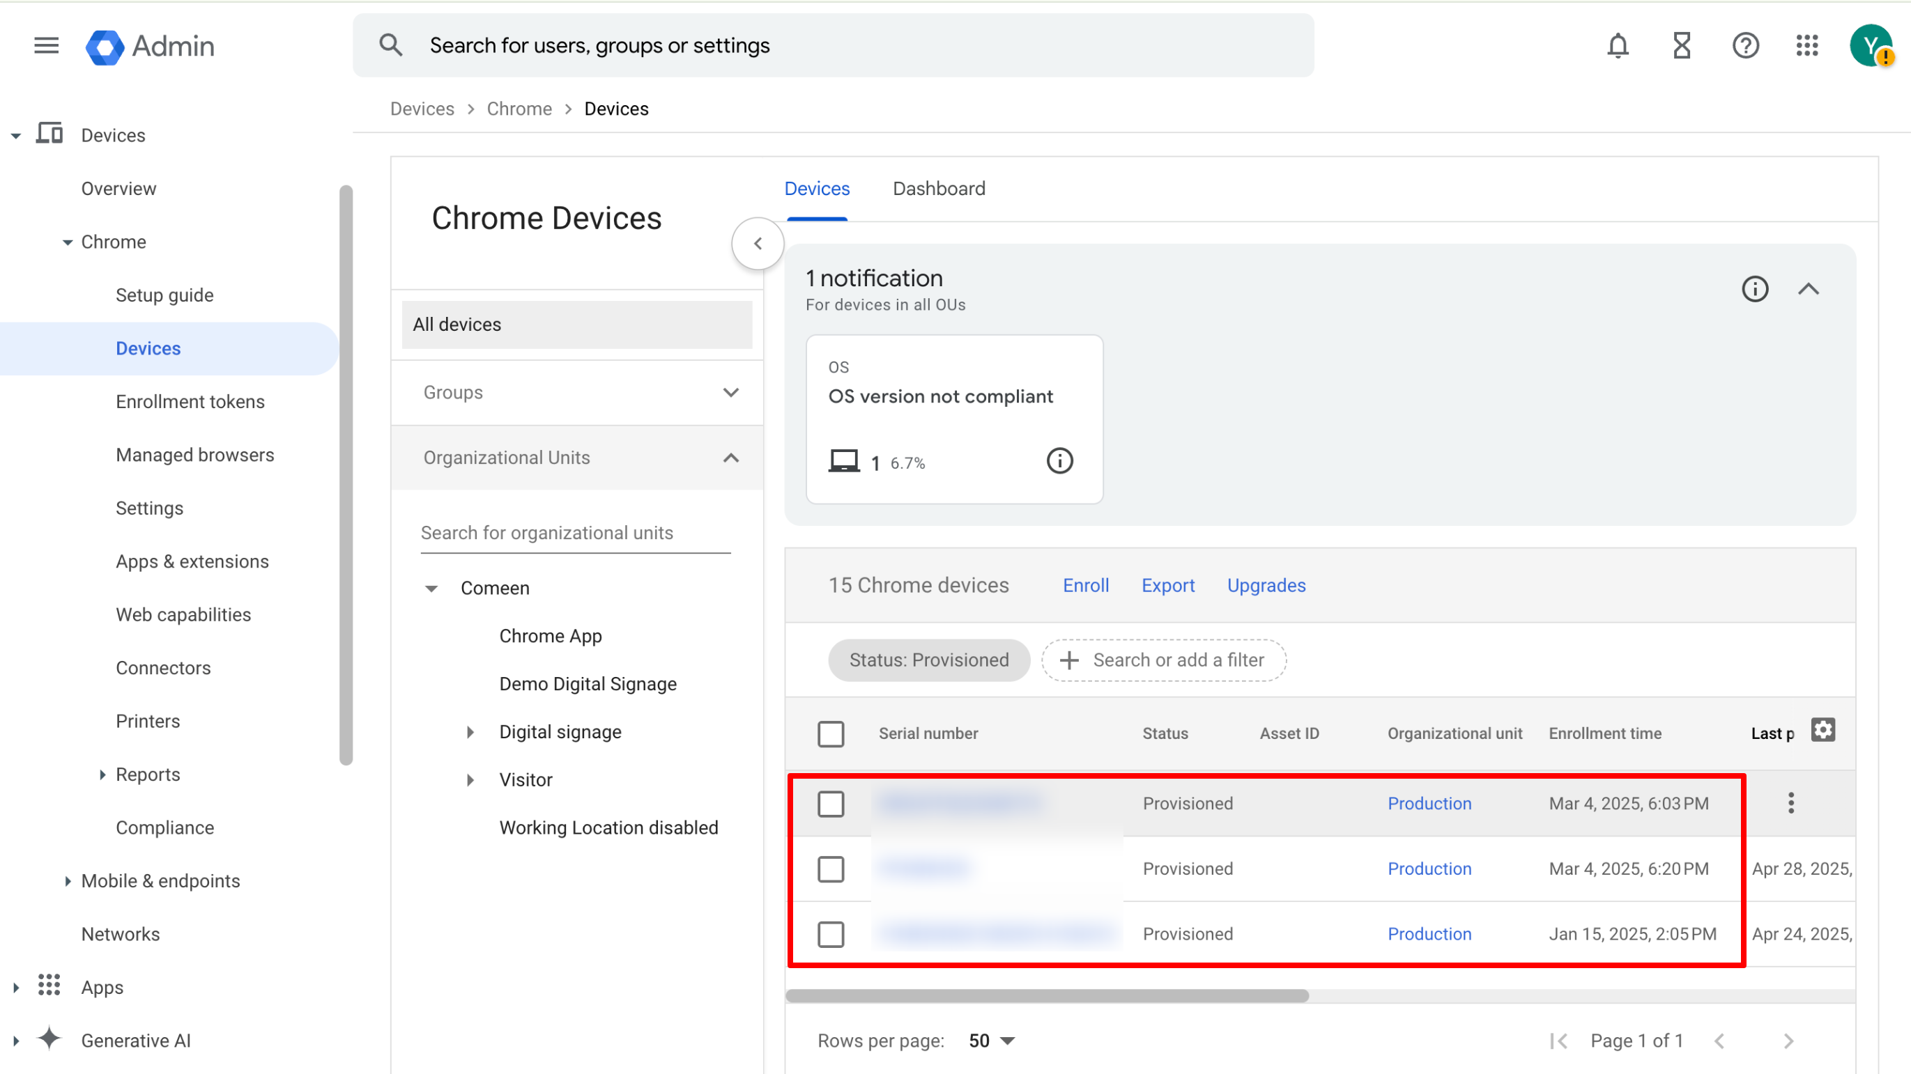Open the help question mark icon
Viewport: 1911px width, 1074px height.
click(1746, 46)
